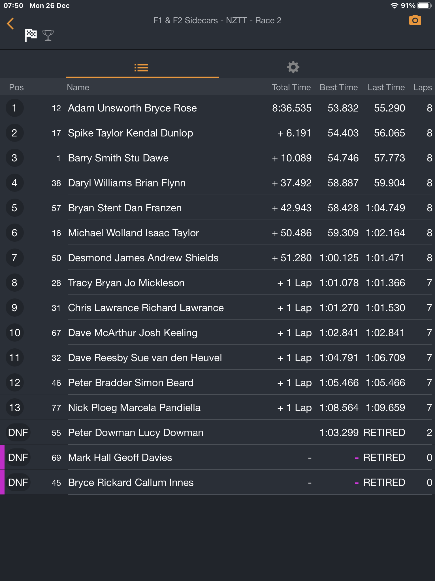Open the trophy standings icon
Image resolution: width=435 pixels, height=581 pixels.
48,35
